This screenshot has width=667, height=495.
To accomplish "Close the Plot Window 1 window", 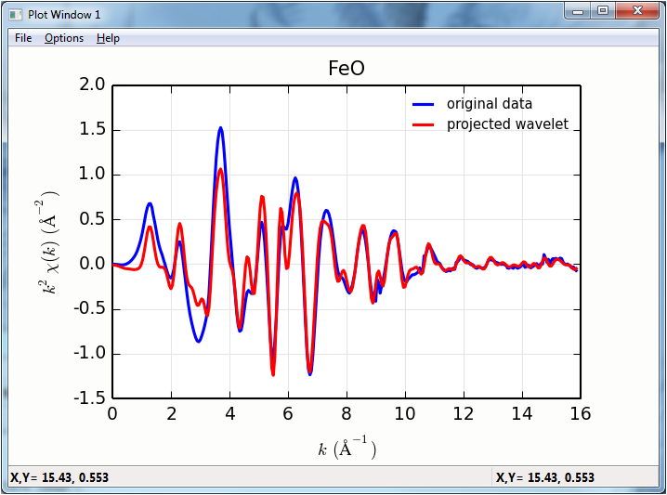I will [x=637, y=10].
